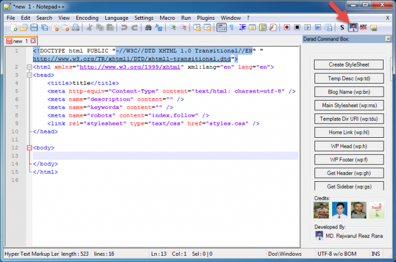The width and height of the screenshot is (396, 262).
Task: Collapse the html tag fold marker
Action: 29,67
